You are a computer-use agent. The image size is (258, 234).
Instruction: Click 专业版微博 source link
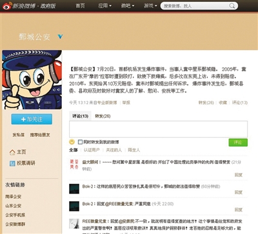(x=107, y=103)
